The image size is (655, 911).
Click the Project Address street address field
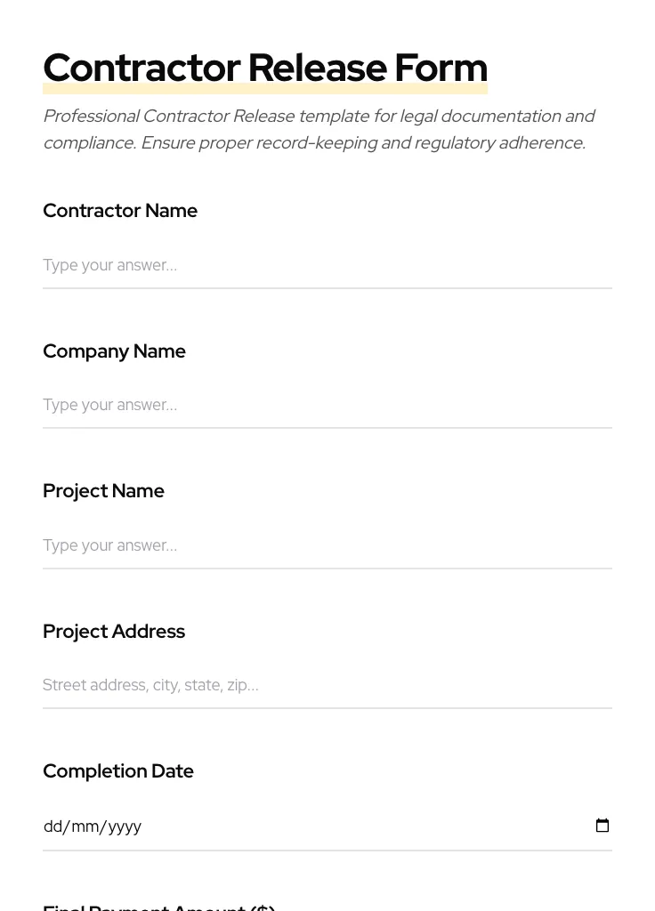[x=267, y=685]
